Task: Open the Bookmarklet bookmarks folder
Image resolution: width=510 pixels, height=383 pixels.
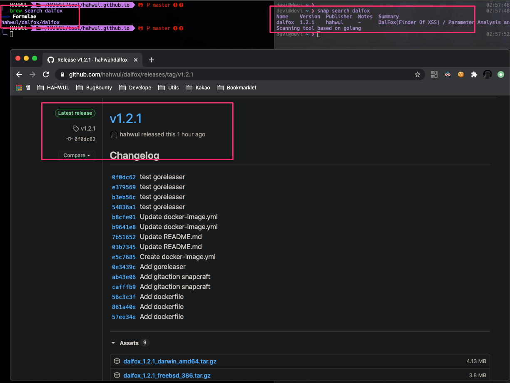Action: (x=236, y=88)
